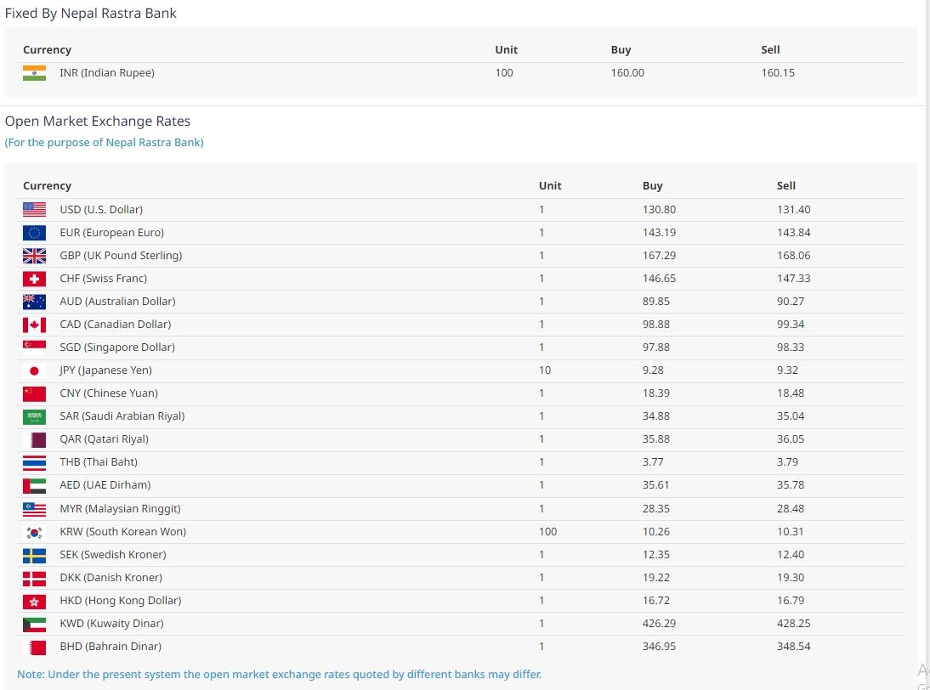930x690 pixels.
Task: Click the "For the purpose of Nepal Rastra Bank" link
Action: tap(105, 143)
